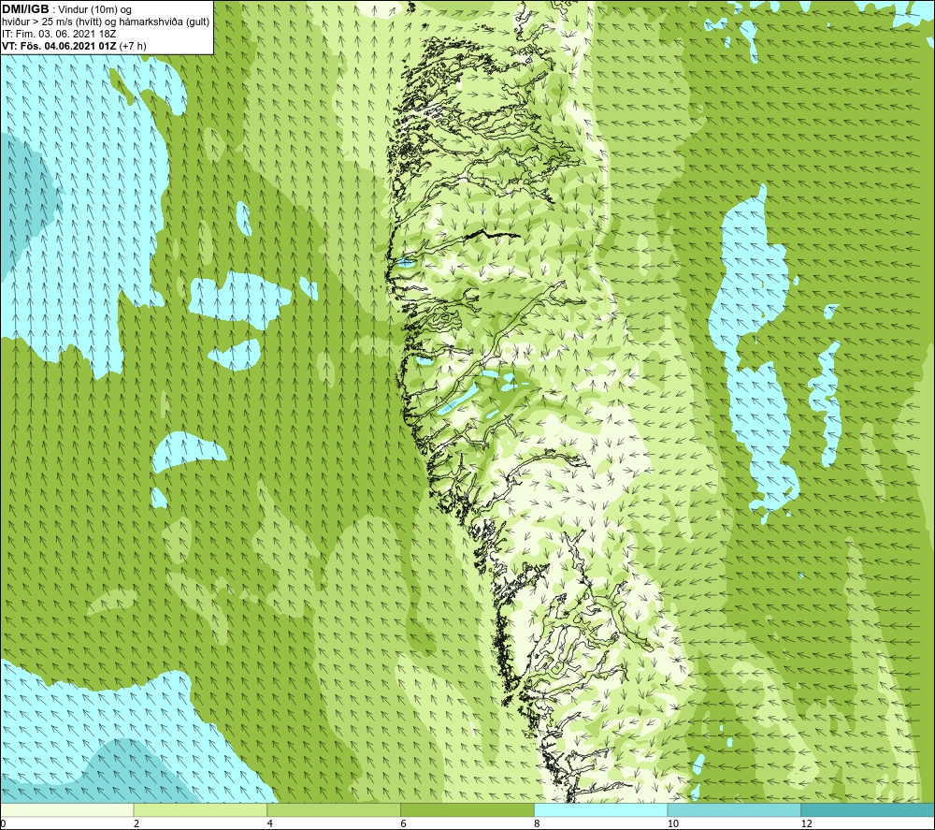Click the scale label '4'
Viewport: 935px width, 830px height.
click(x=270, y=824)
